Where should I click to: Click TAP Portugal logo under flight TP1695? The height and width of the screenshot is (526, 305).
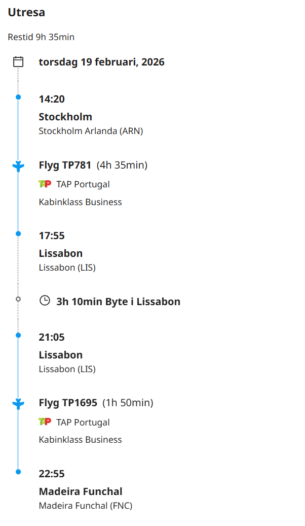click(45, 421)
